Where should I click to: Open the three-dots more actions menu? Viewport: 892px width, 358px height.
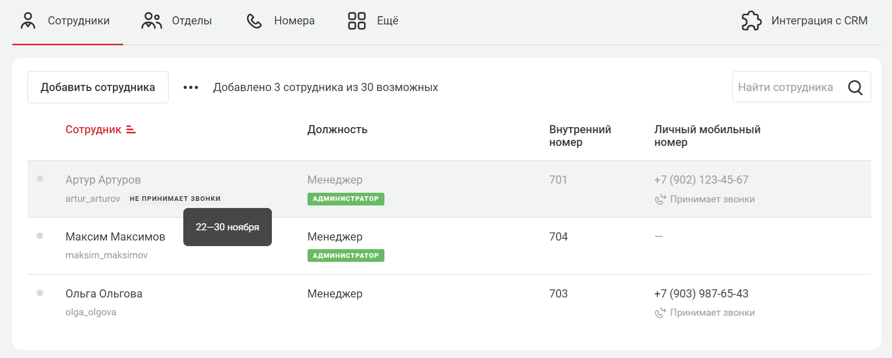coord(191,87)
